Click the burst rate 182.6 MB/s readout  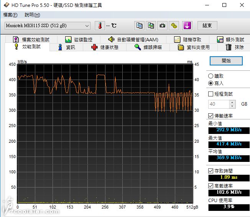pos(229,193)
